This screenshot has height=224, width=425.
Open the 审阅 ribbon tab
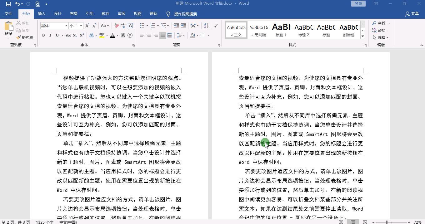(x=121, y=13)
